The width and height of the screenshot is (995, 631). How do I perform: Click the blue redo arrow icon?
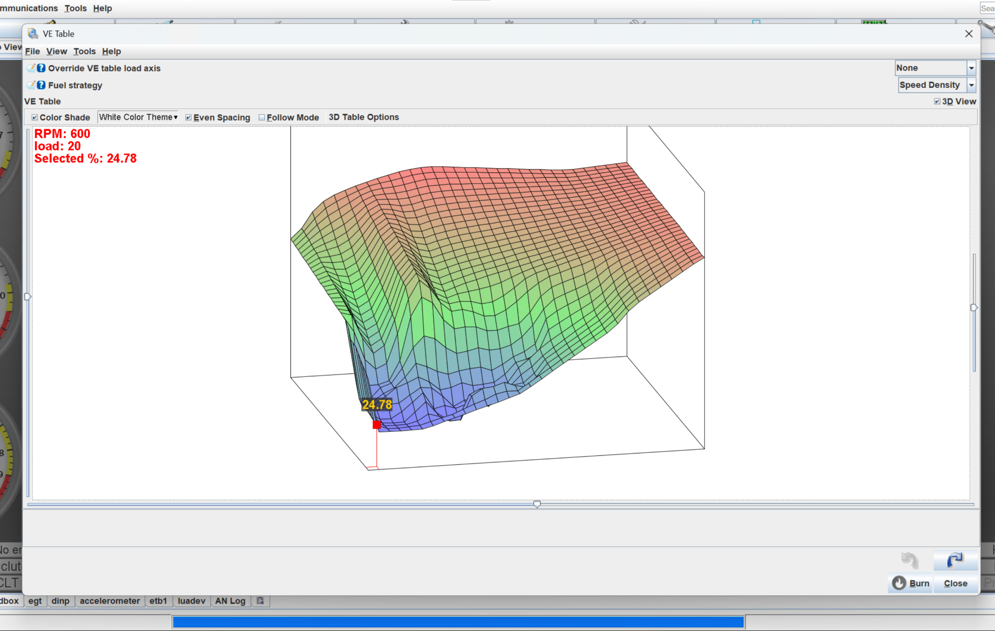[x=955, y=560]
